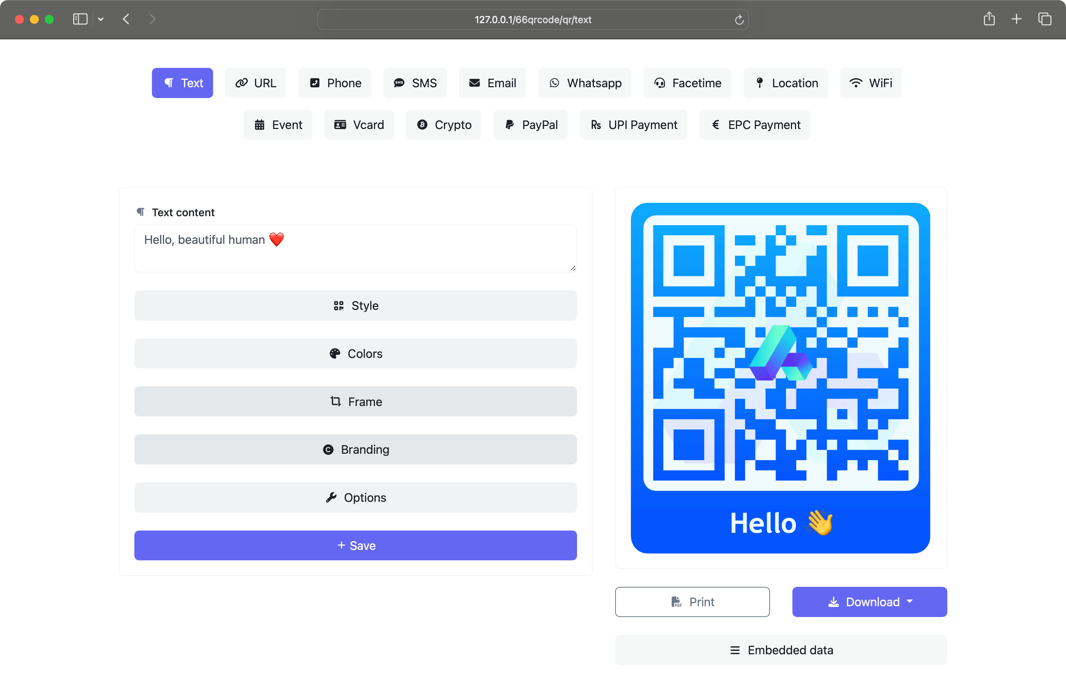This screenshot has width=1066, height=686.
Task: Expand the Colors customization panel
Action: pos(355,353)
